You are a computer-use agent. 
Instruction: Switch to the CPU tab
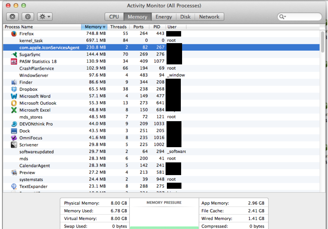point(114,17)
